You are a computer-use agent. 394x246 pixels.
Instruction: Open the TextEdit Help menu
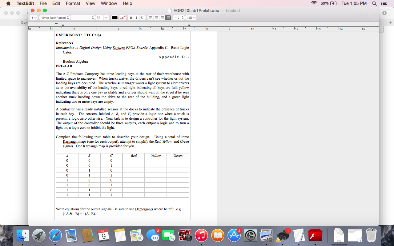point(127,3)
